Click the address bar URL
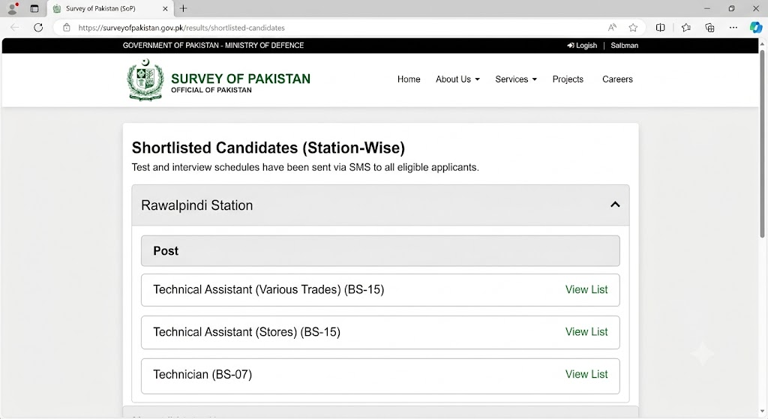768x419 pixels. [x=181, y=28]
